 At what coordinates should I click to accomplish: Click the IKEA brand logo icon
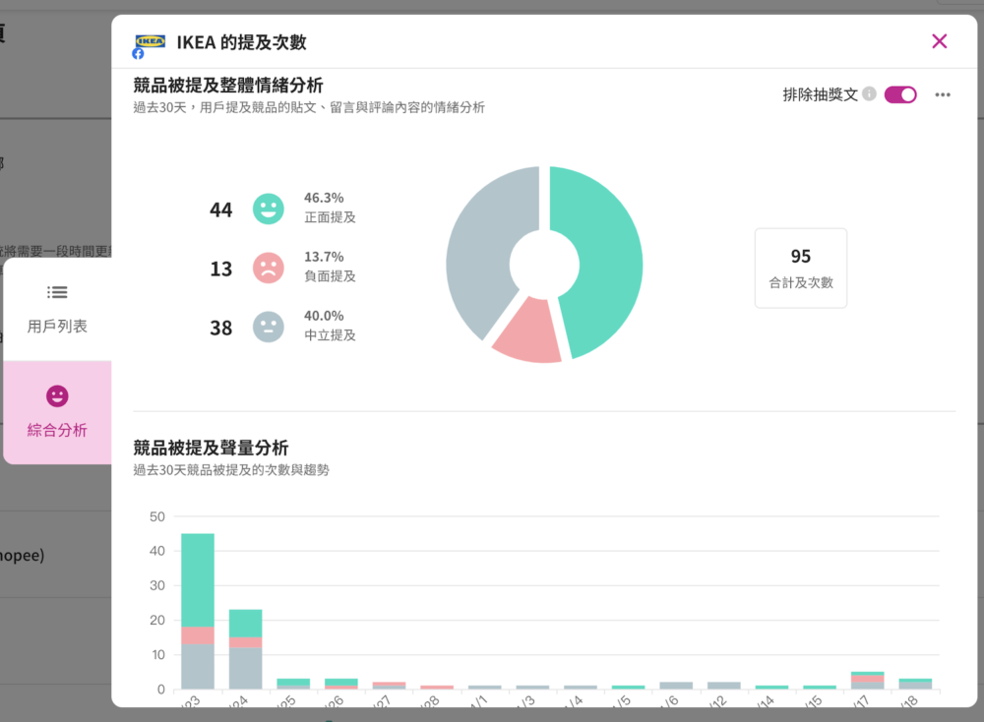coord(150,41)
